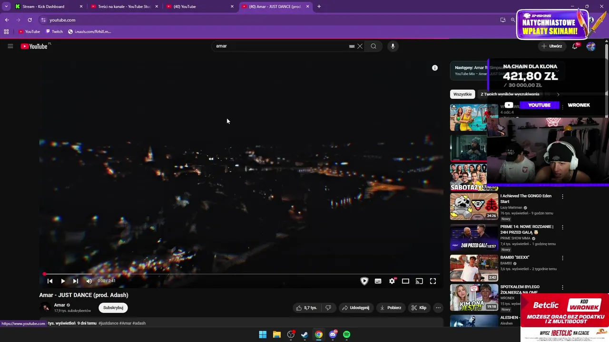
Task: Open Spotify from the taskbar
Action: (346, 334)
